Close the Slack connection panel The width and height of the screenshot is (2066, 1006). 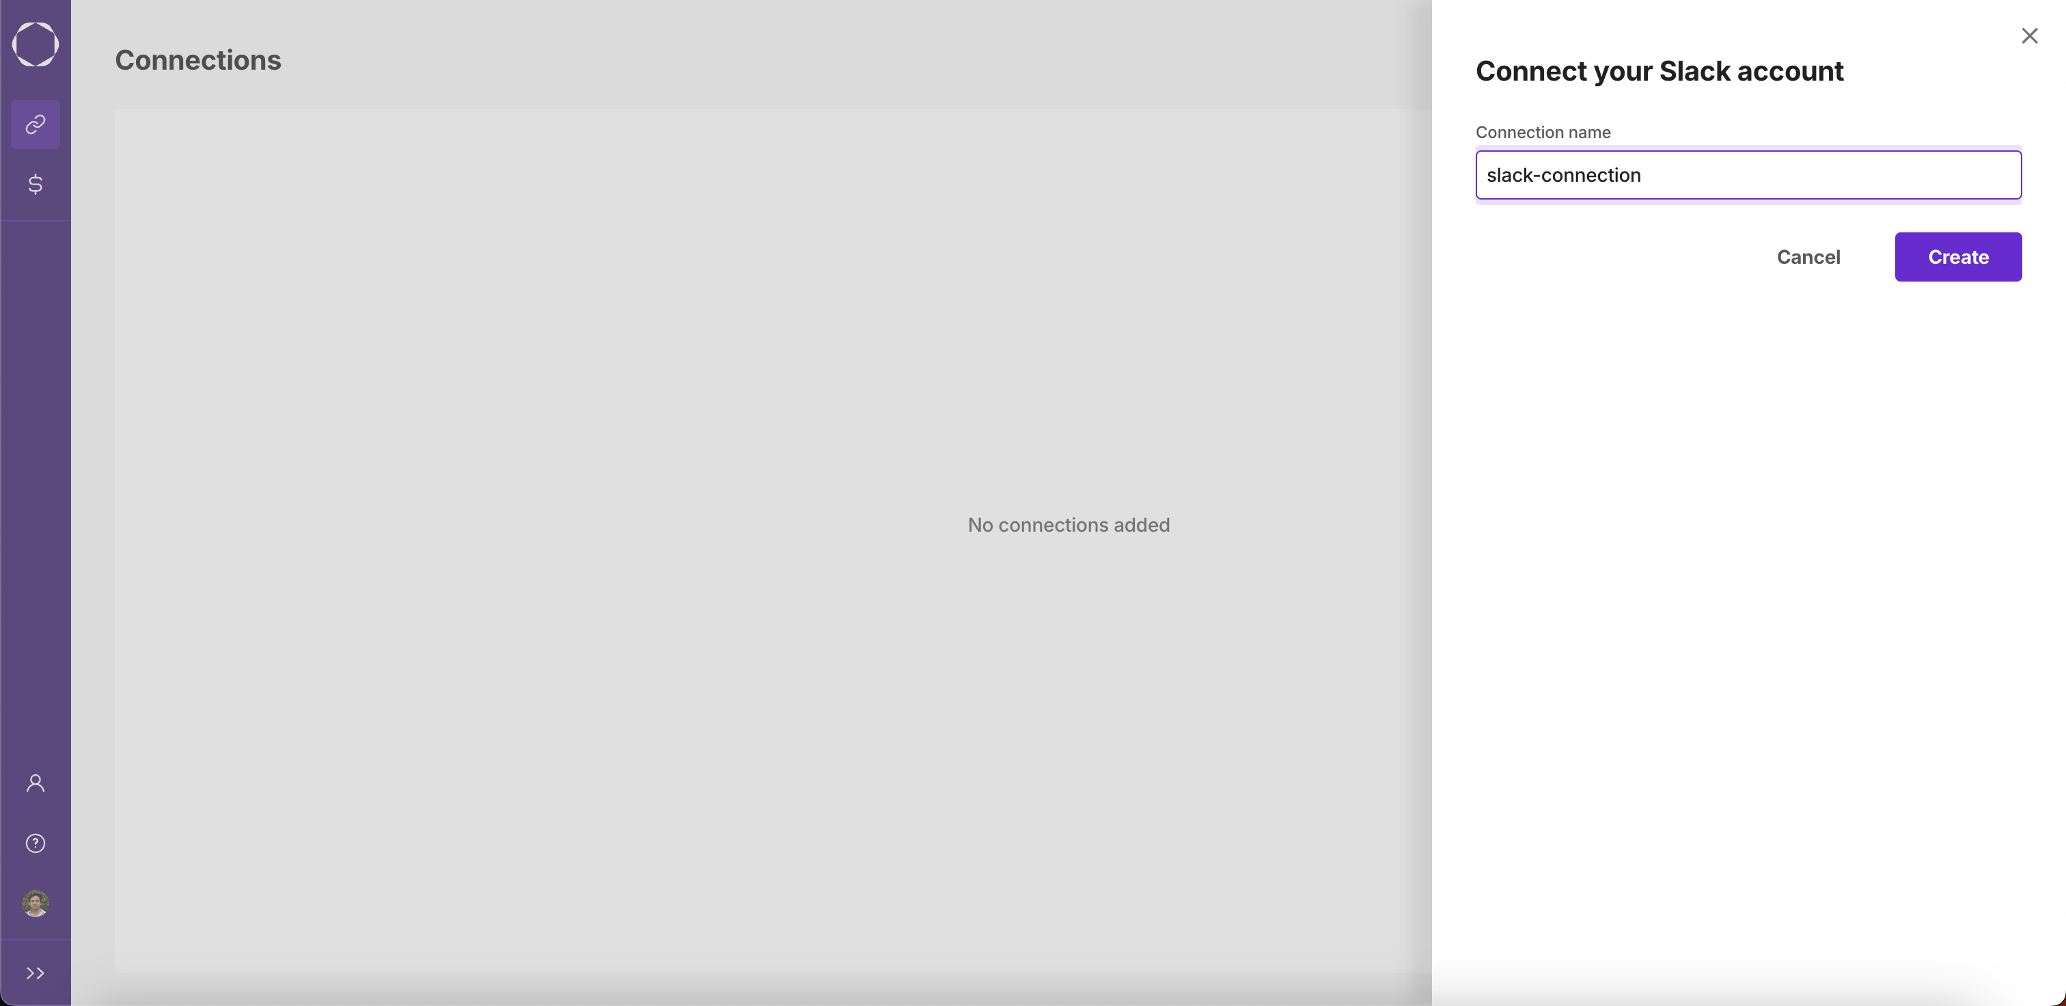coord(2030,36)
